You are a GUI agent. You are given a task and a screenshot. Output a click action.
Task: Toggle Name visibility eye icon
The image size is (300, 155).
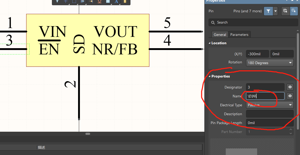pyautogui.click(x=290, y=96)
